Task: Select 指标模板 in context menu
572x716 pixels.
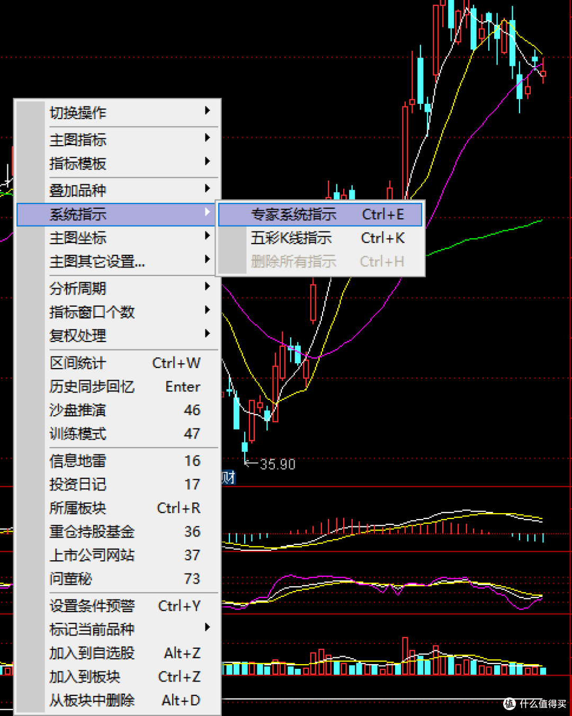Action: [118, 163]
